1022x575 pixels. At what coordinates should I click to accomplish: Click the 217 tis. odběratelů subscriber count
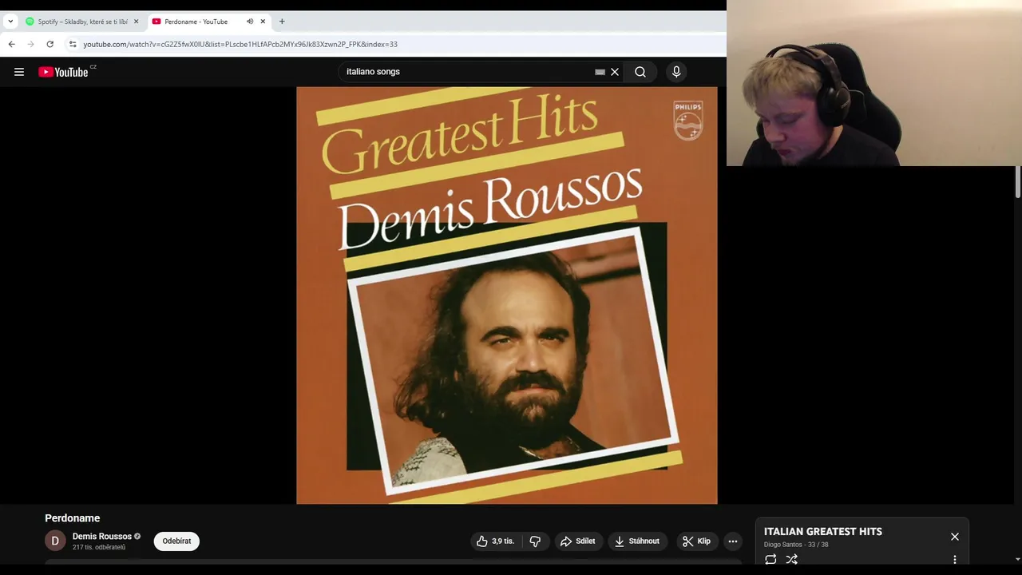click(x=99, y=548)
